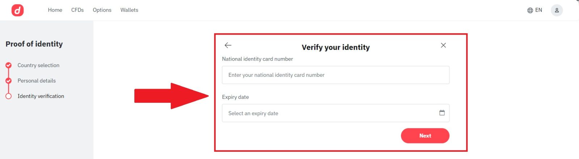This screenshot has width=579, height=159.
Task: Click the globe language icon
Action: 530,10
